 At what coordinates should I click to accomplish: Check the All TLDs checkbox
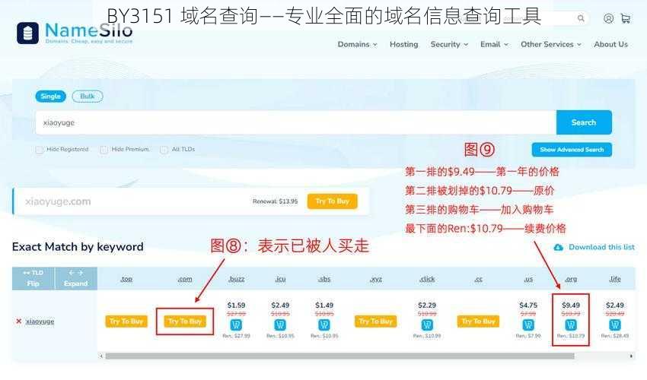tap(164, 150)
